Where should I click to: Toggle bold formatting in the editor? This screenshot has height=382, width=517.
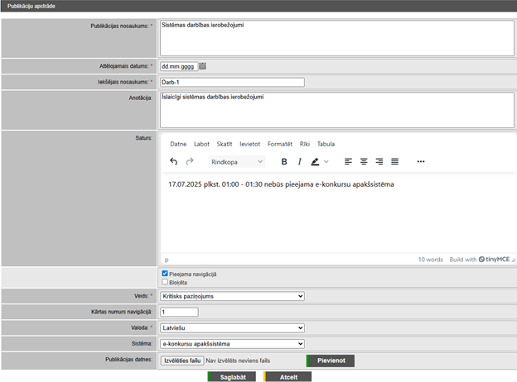284,161
